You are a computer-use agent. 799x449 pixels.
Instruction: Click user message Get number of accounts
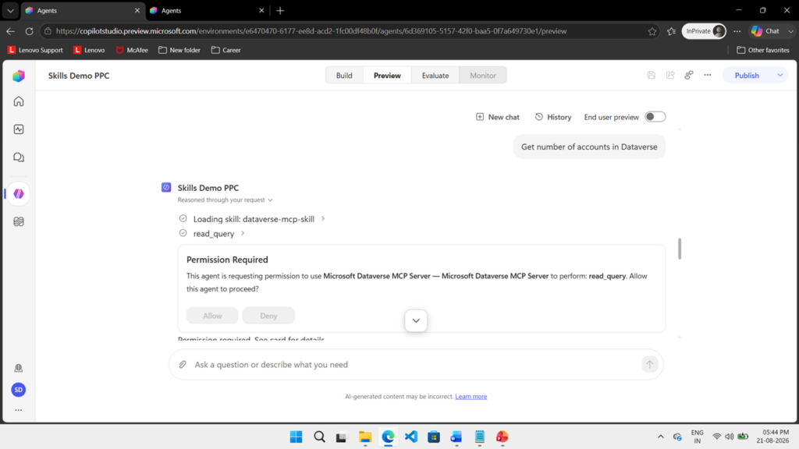click(x=589, y=147)
